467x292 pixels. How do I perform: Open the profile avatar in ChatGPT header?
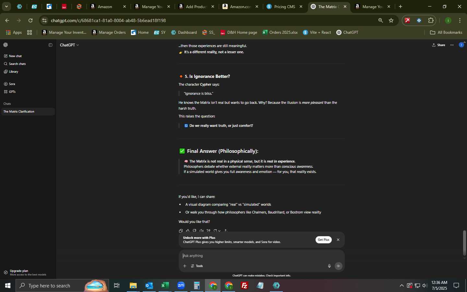461,45
